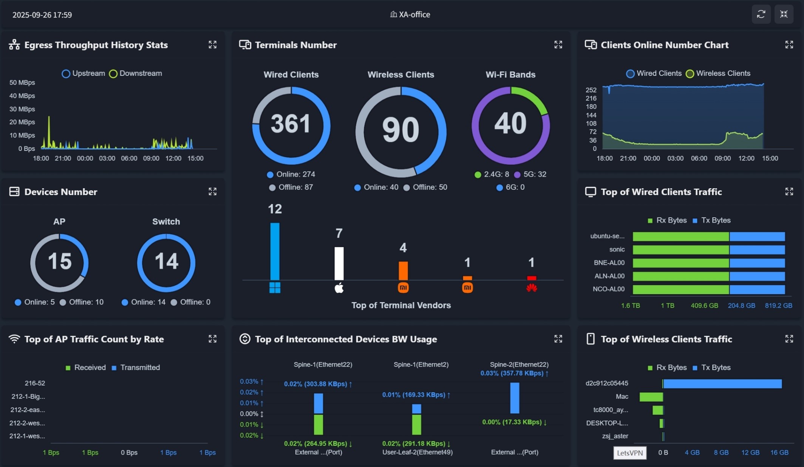Toggle the Wireless Clients legend in Clients Online chart
Image resolution: width=804 pixels, height=467 pixels.
pyautogui.click(x=718, y=73)
